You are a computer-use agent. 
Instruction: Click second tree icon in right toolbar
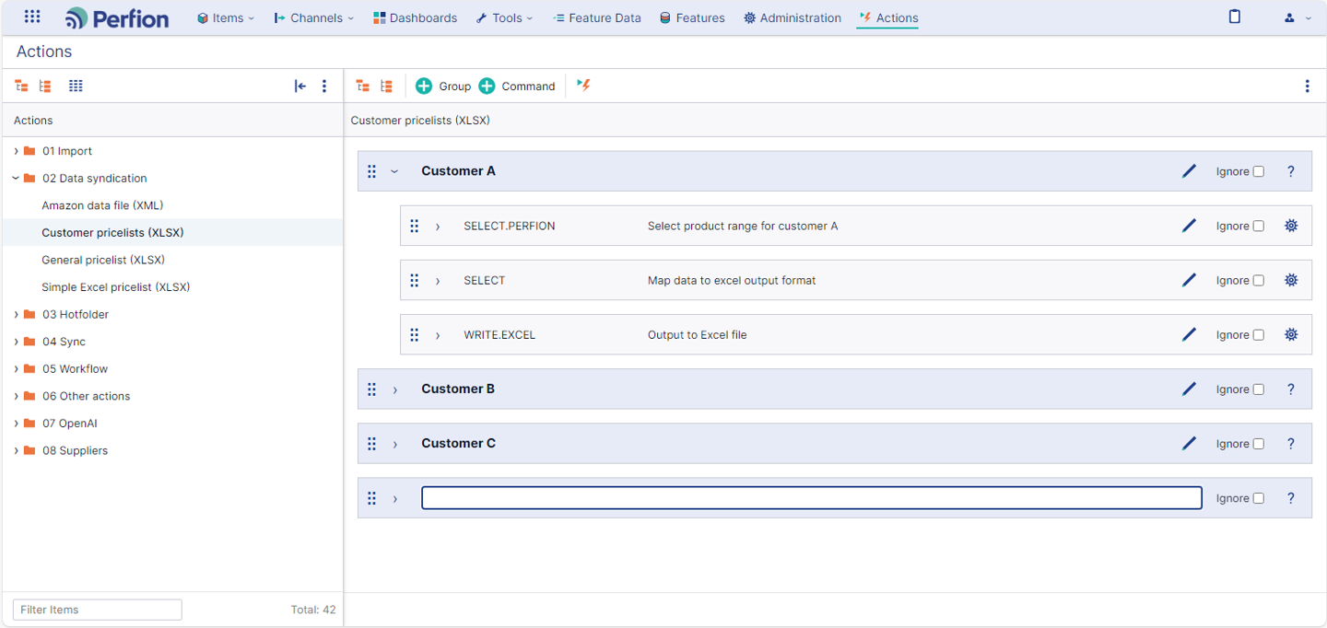[x=387, y=86]
